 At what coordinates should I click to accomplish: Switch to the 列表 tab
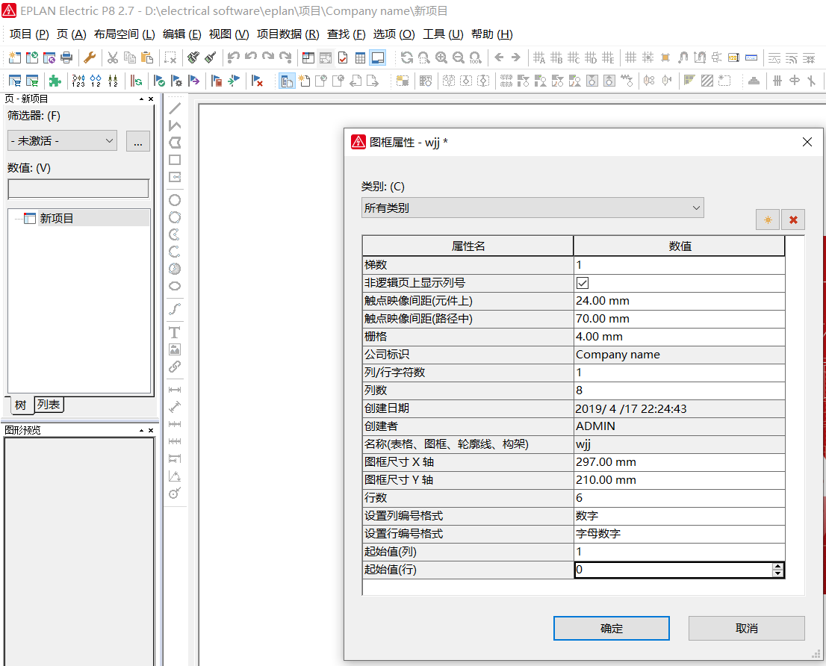point(49,405)
